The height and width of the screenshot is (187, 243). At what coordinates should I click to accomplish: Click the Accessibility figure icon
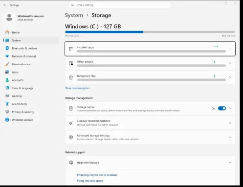(7, 104)
